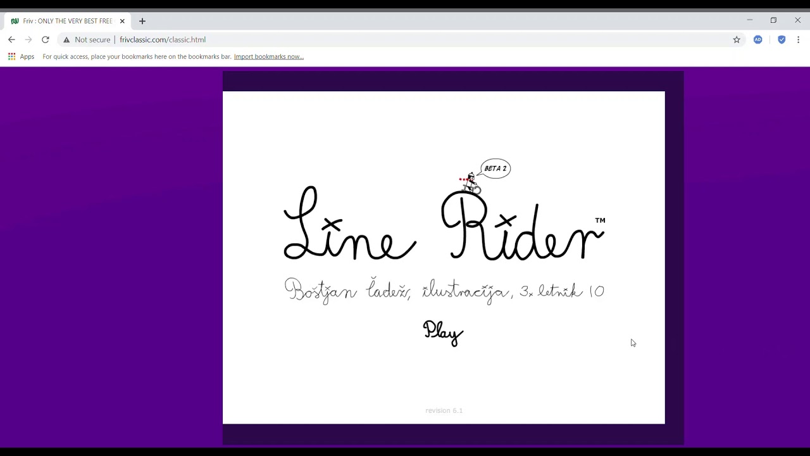Go back using the browser back arrow
This screenshot has height=456, width=810.
click(11, 39)
